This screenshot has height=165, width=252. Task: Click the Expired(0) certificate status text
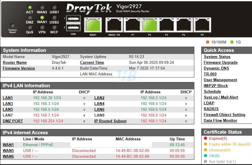click(218, 138)
